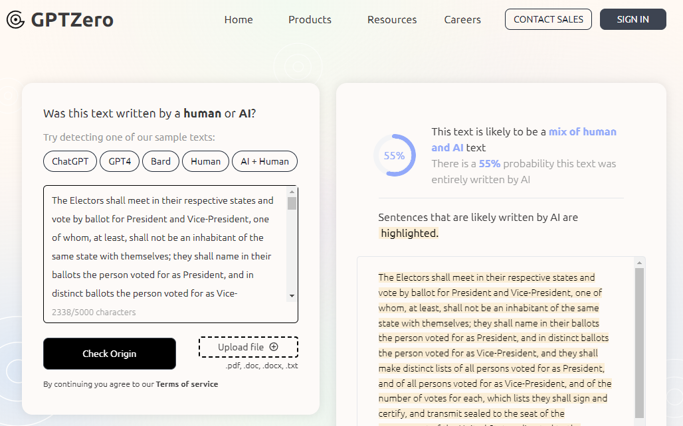Select the ChatGPT sample text
This screenshot has height=426, width=683.
pyautogui.click(x=70, y=161)
